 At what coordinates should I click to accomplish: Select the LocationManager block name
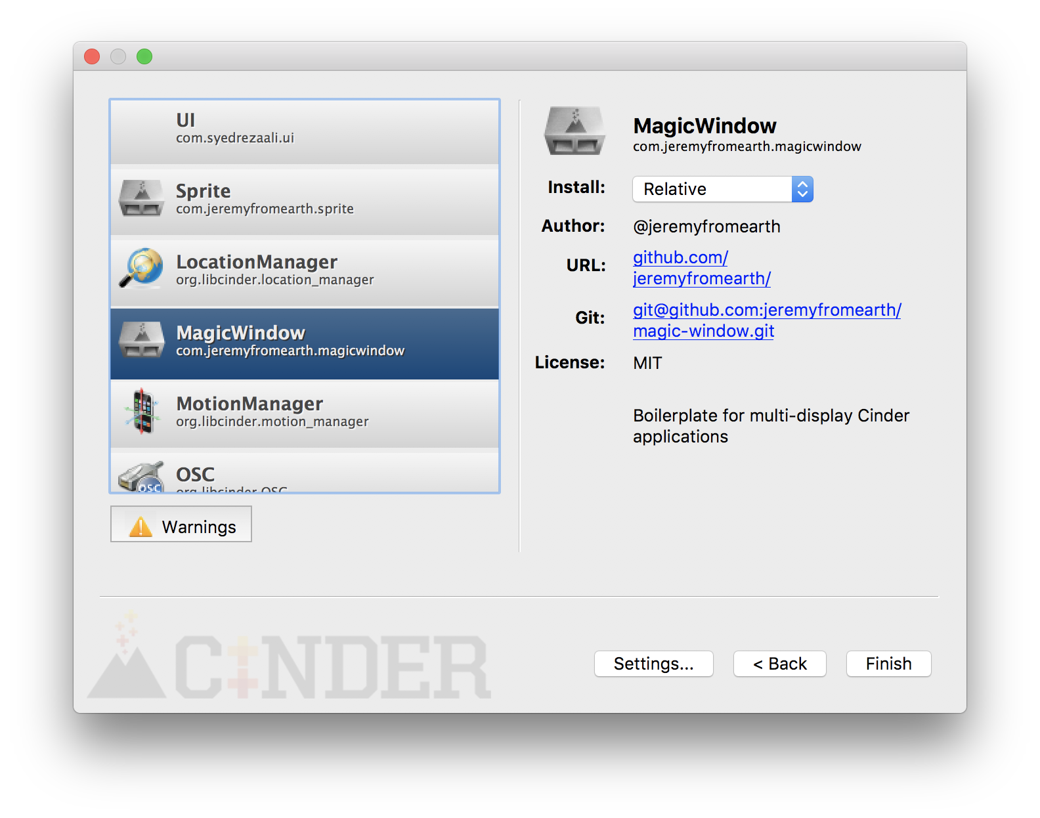pyautogui.click(x=257, y=262)
